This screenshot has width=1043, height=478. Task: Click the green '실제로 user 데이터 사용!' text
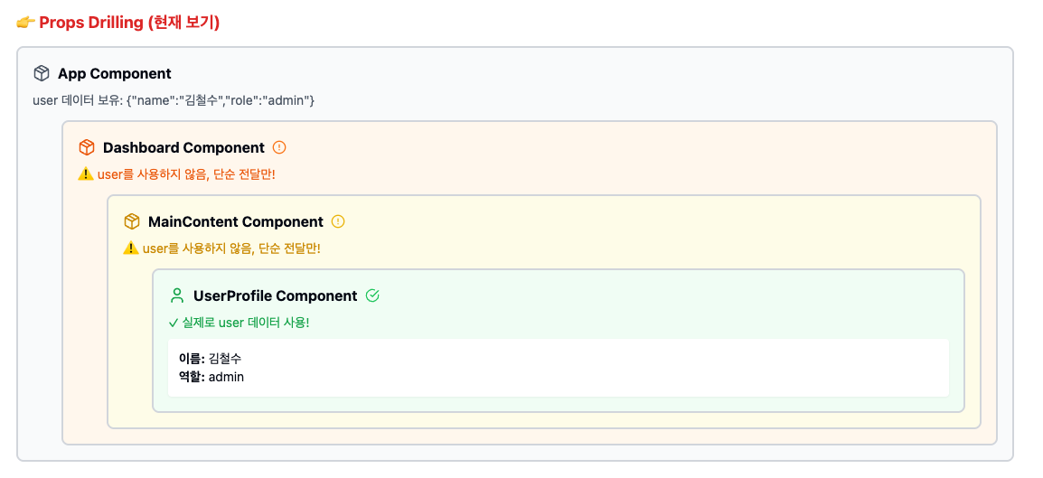(x=246, y=322)
